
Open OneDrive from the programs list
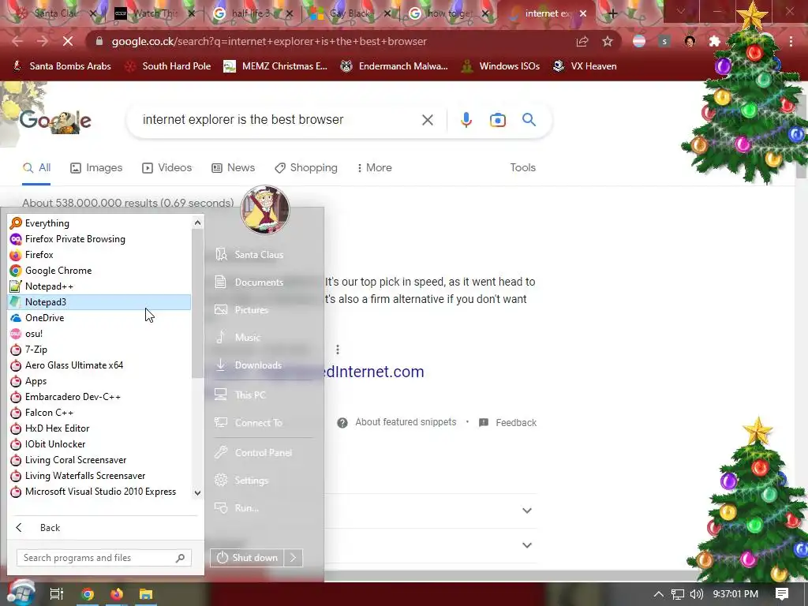pos(99,318)
